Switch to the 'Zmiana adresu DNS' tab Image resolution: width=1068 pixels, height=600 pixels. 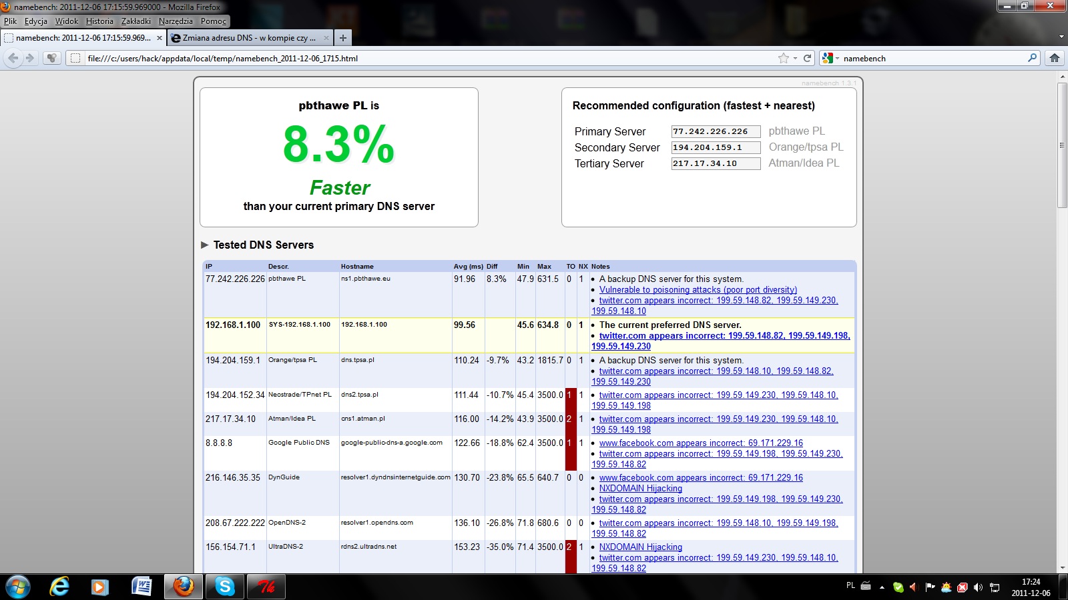250,38
